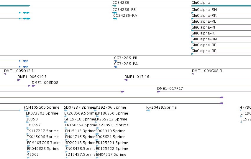Screen dimensions: 251x159
Task: Select EST RH20429.5prime
Action: point(161,107)
